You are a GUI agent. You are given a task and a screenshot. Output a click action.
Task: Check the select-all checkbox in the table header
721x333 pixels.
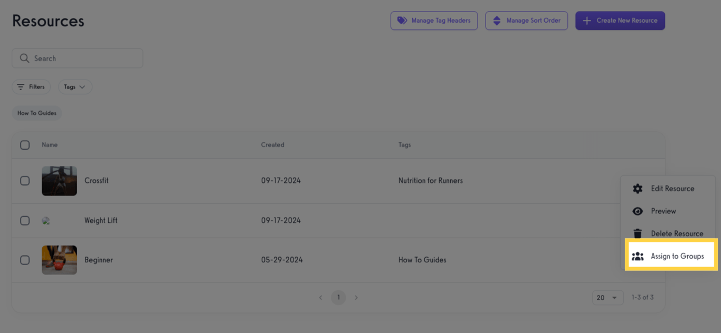25,144
